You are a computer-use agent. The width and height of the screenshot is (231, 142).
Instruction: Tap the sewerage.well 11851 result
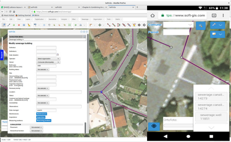click(x=211, y=117)
